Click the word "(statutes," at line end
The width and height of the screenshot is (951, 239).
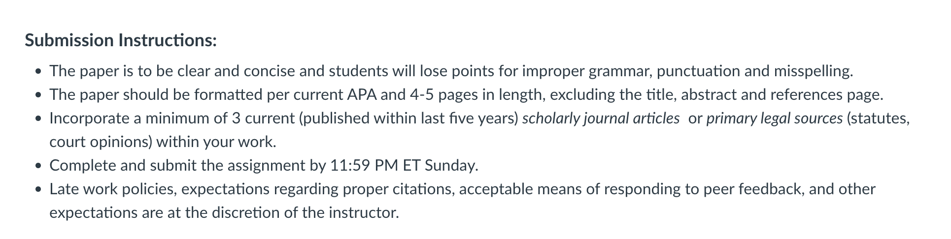tap(878, 119)
